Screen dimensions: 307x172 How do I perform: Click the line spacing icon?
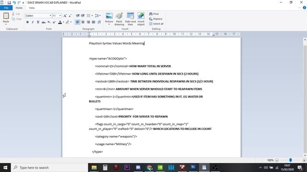pyautogui.click(x=97, y=16)
